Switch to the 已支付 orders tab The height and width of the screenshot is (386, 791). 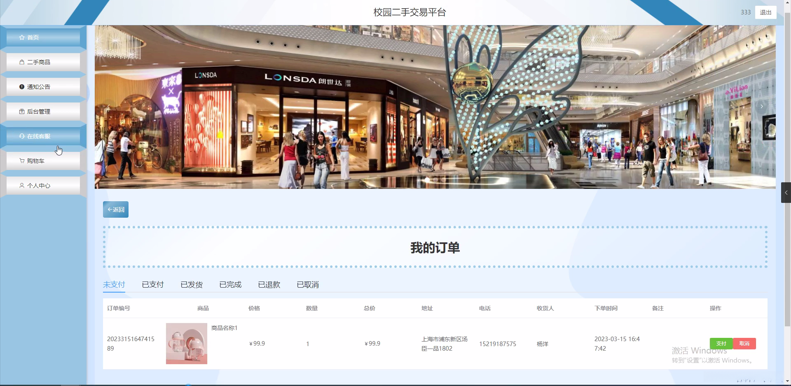tap(153, 285)
